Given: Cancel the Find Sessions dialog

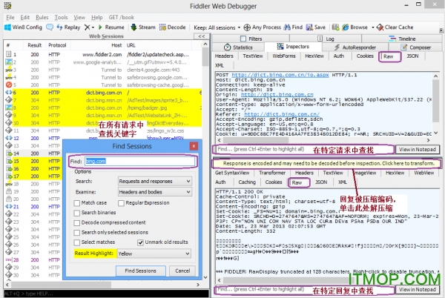Looking at the screenshot, I should (x=182, y=271).
